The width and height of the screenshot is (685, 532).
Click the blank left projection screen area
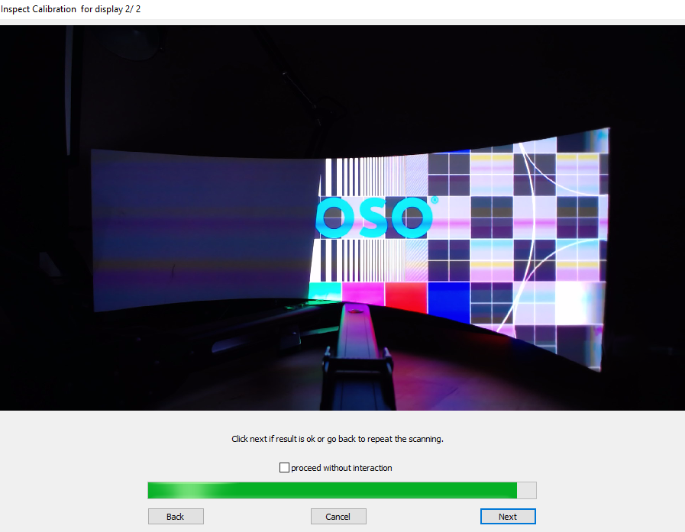pos(202,229)
